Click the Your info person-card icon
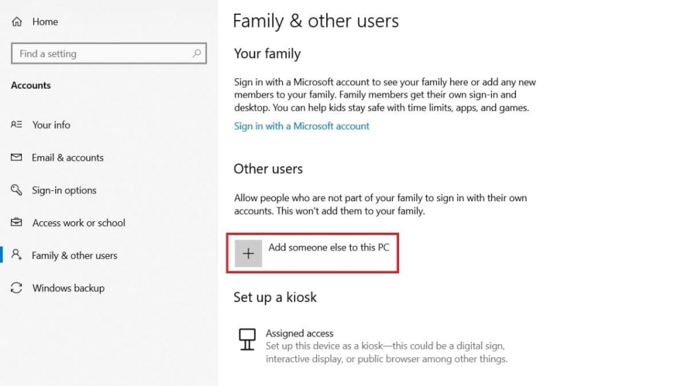 click(x=17, y=125)
